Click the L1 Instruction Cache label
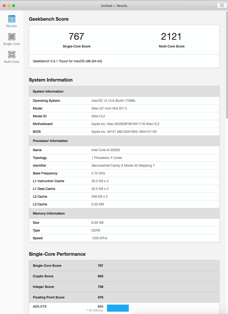The width and height of the screenshot is (228, 314). click(x=48, y=181)
